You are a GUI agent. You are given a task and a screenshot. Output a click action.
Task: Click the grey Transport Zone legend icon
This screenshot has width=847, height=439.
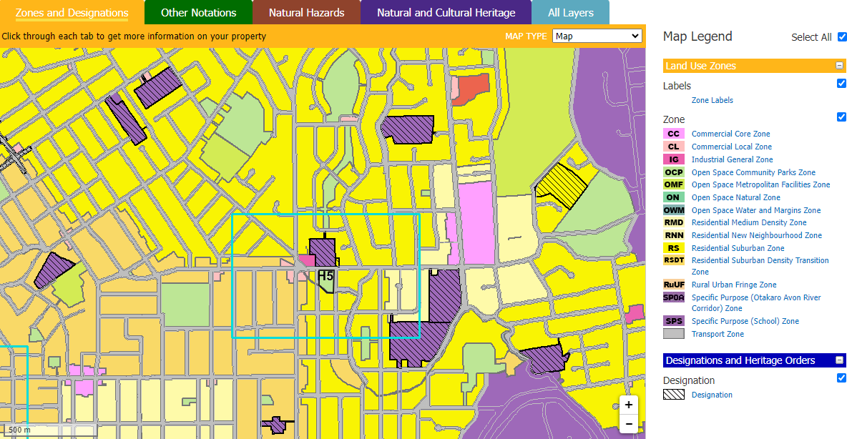click(x=674, y=334)
